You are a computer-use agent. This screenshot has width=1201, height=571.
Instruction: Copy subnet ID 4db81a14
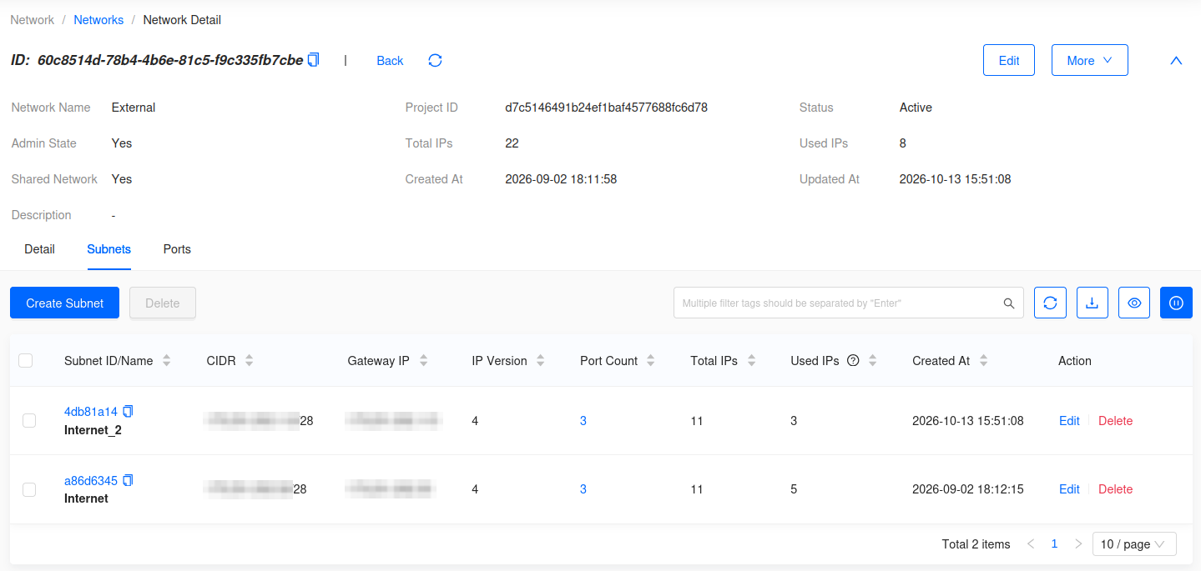click(x=128, y=411)
